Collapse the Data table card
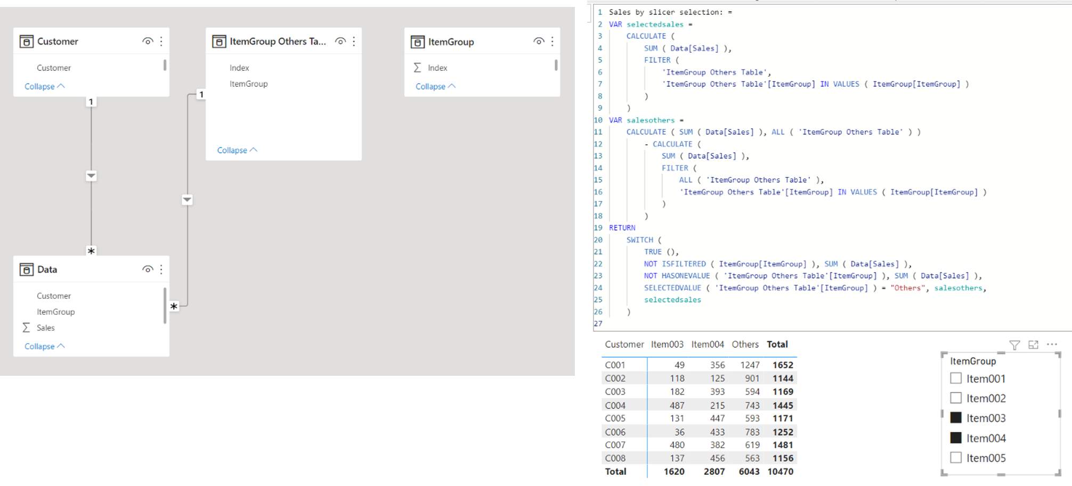Screen dimensions: 1072x486 pos(45,346)
